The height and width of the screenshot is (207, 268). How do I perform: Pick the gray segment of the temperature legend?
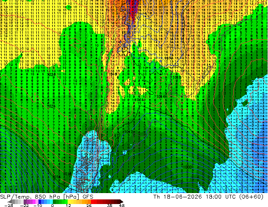point(14,202)
